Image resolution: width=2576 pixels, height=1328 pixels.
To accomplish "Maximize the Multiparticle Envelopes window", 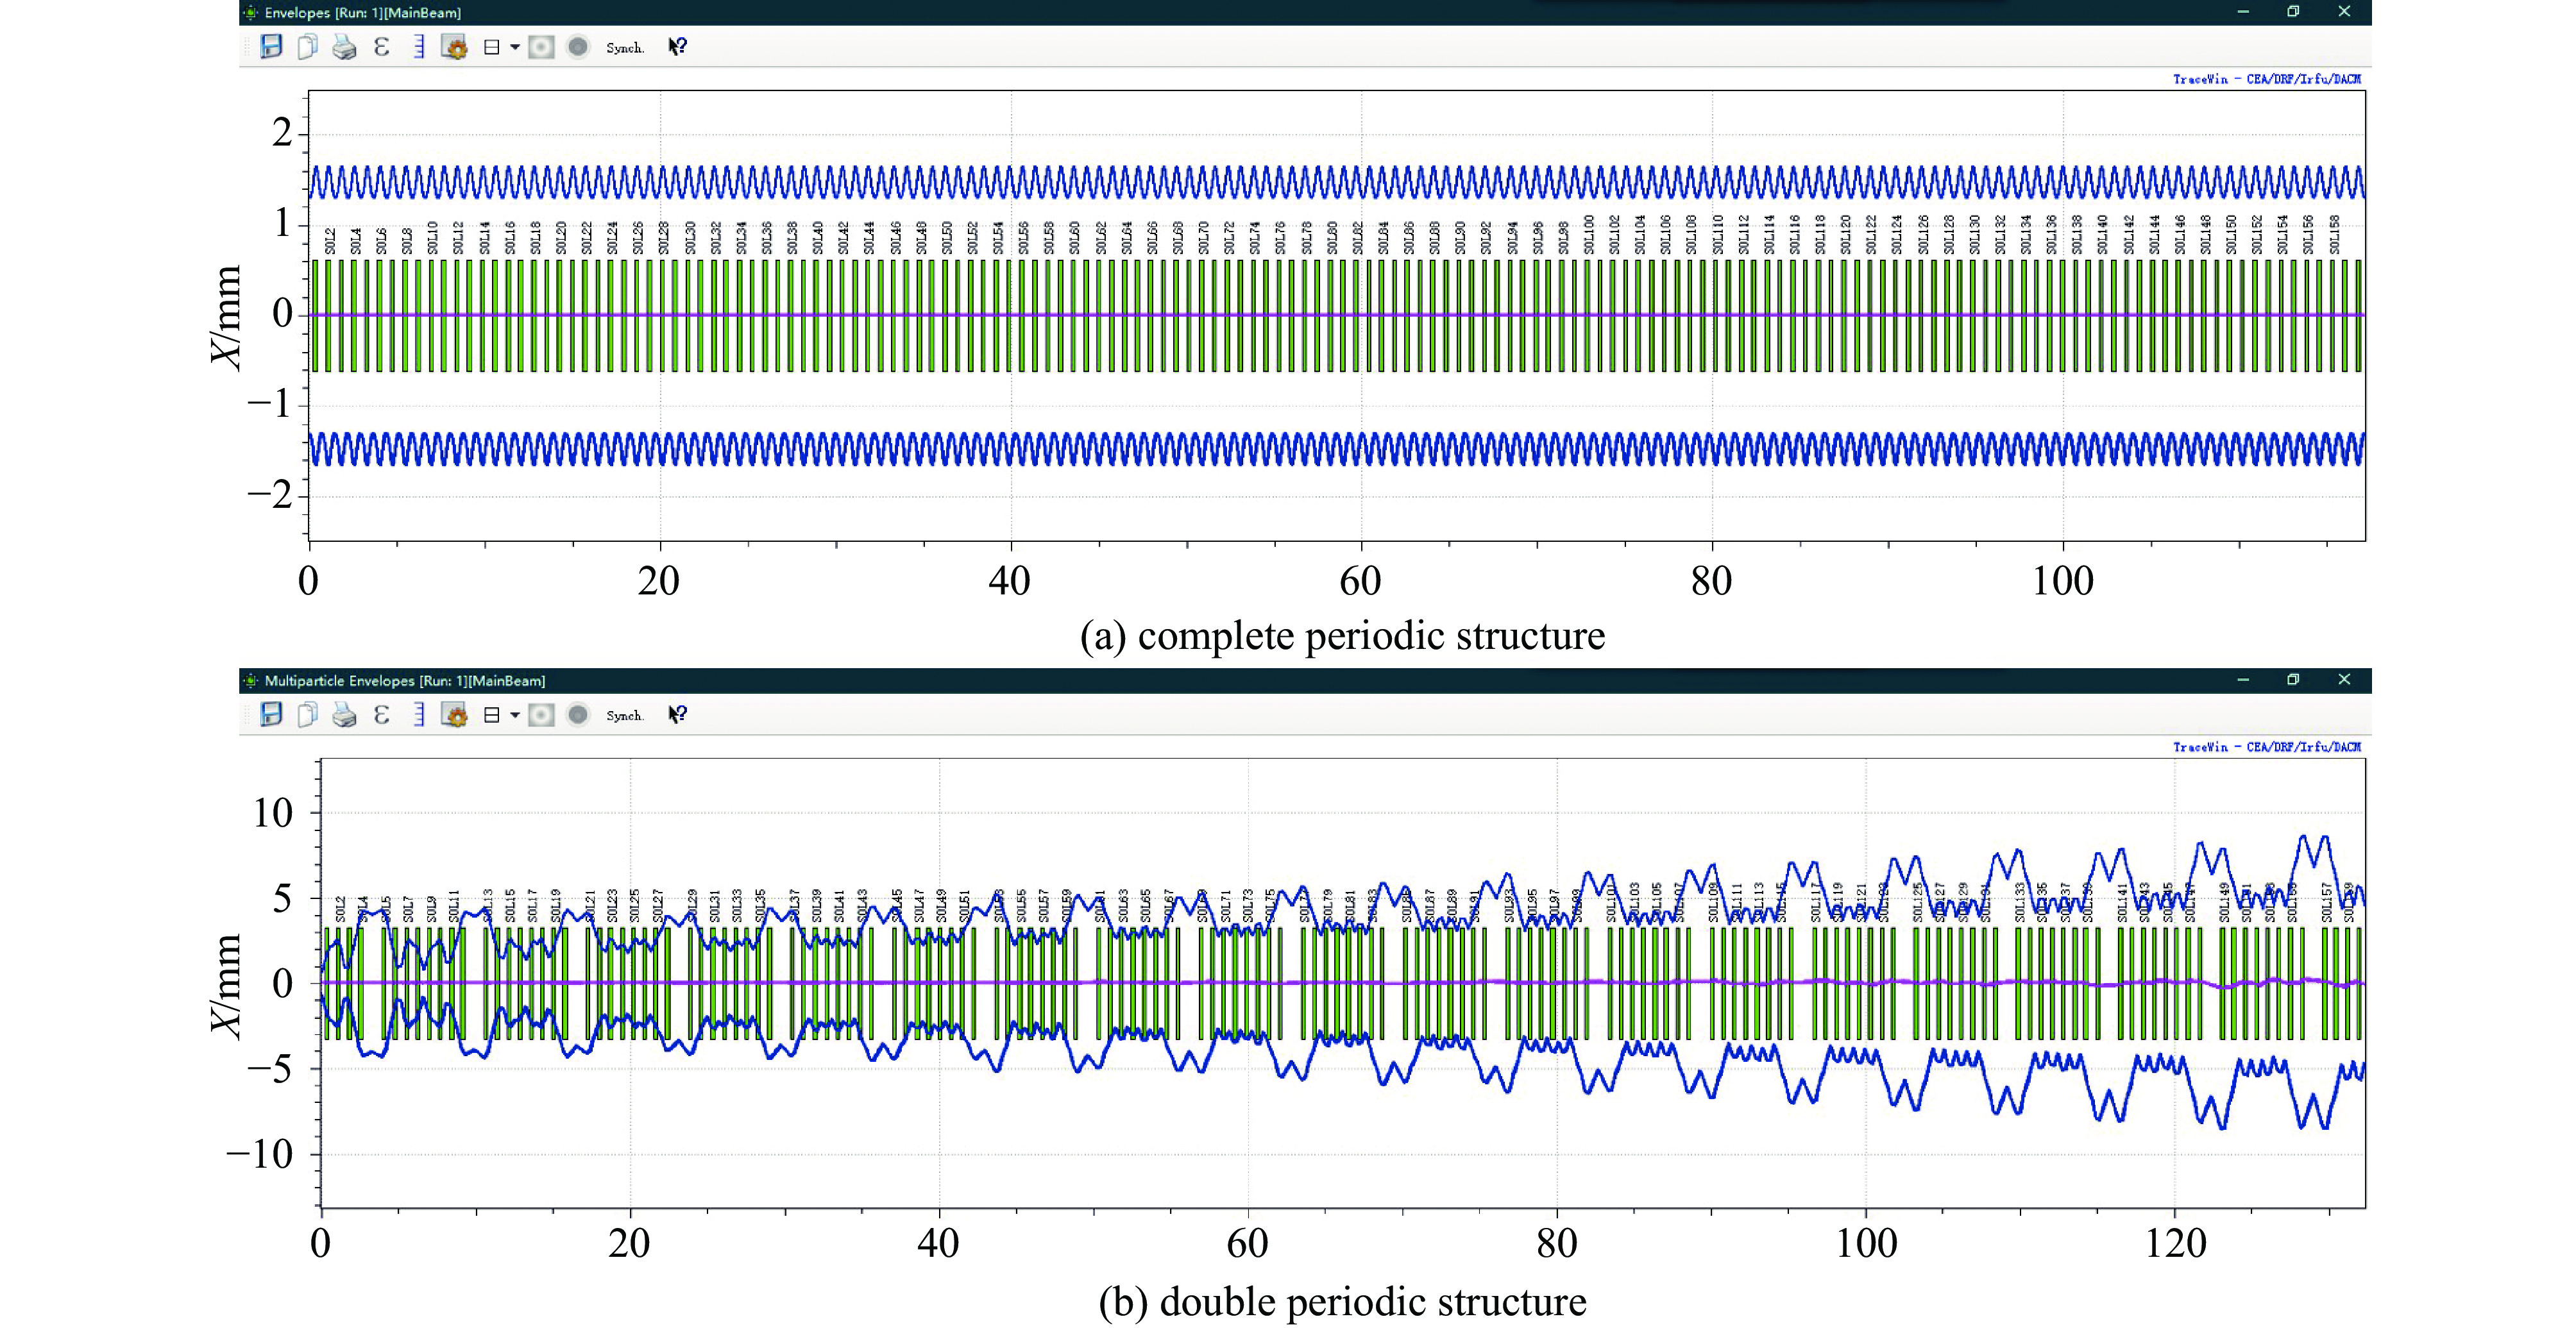I will click(2293, 679).
